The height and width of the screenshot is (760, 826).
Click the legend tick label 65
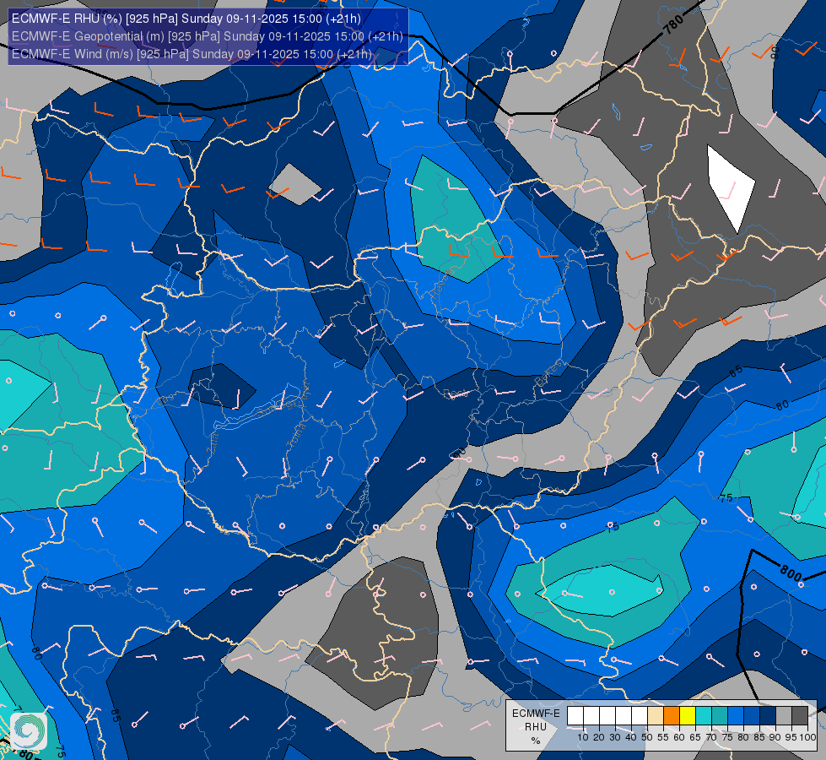(x=695, y=737)
